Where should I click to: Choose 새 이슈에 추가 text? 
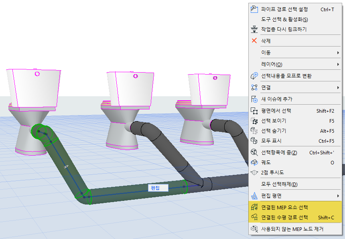tap(277, 99)
